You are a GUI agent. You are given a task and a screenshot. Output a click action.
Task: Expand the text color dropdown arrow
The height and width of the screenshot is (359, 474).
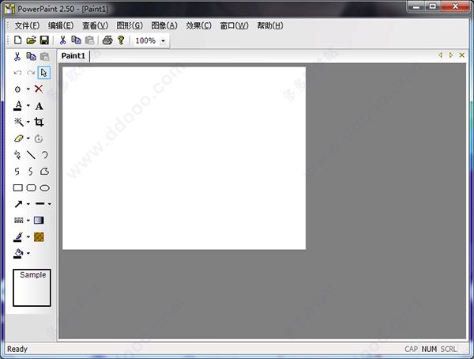coord(28,106)
